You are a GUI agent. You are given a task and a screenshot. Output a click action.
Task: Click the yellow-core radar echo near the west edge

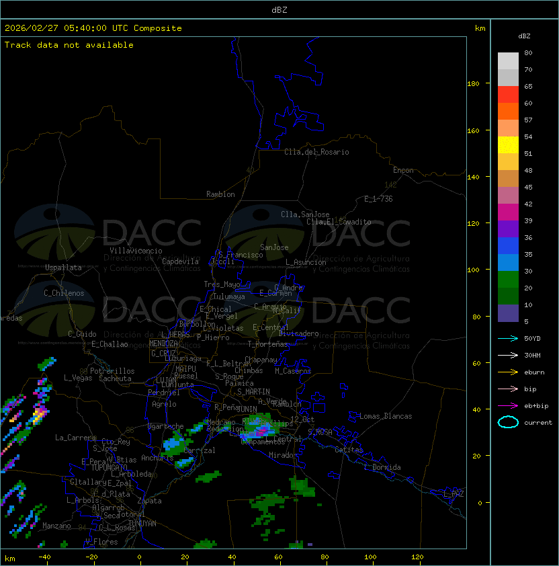pyautogui.click(x=38, y=414)
